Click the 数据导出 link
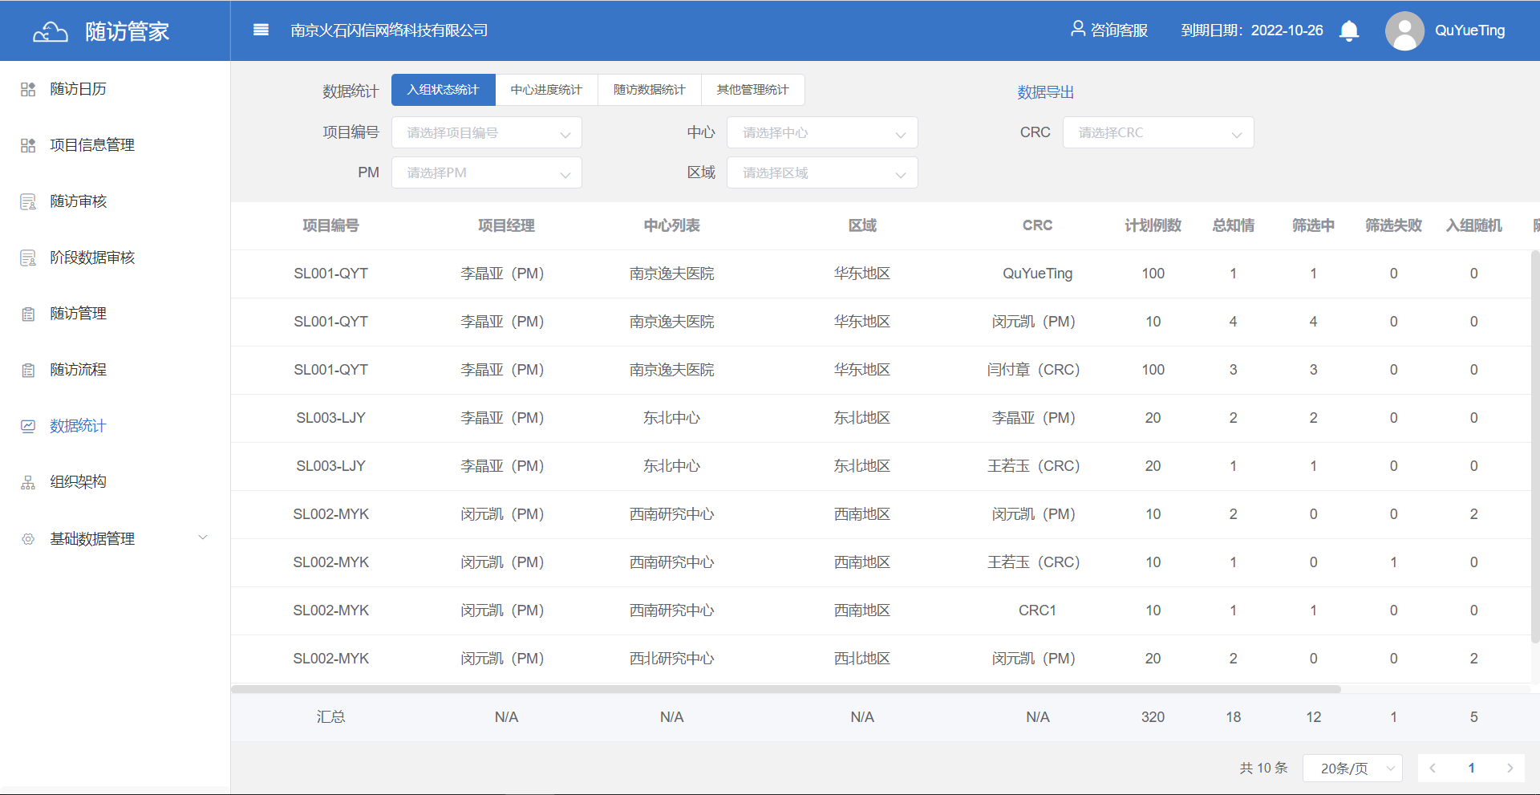1540x795 pixels. click(1045, 92)
